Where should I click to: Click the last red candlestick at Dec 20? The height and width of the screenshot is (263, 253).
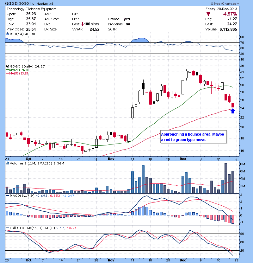click(x=233, y=105)
